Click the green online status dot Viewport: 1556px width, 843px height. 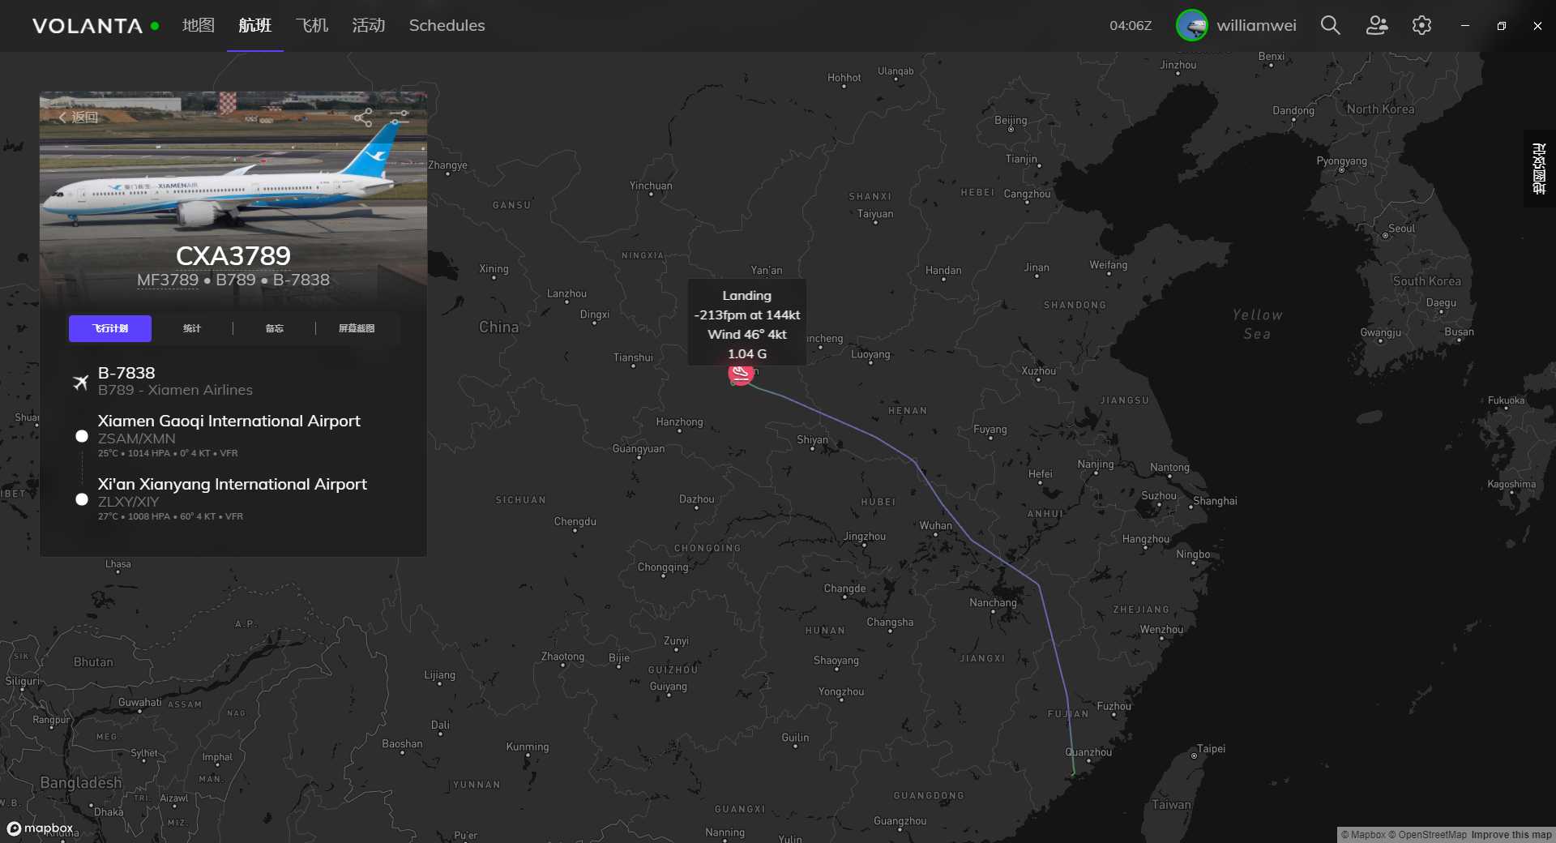pyautogui.click(x=155, y=26)
